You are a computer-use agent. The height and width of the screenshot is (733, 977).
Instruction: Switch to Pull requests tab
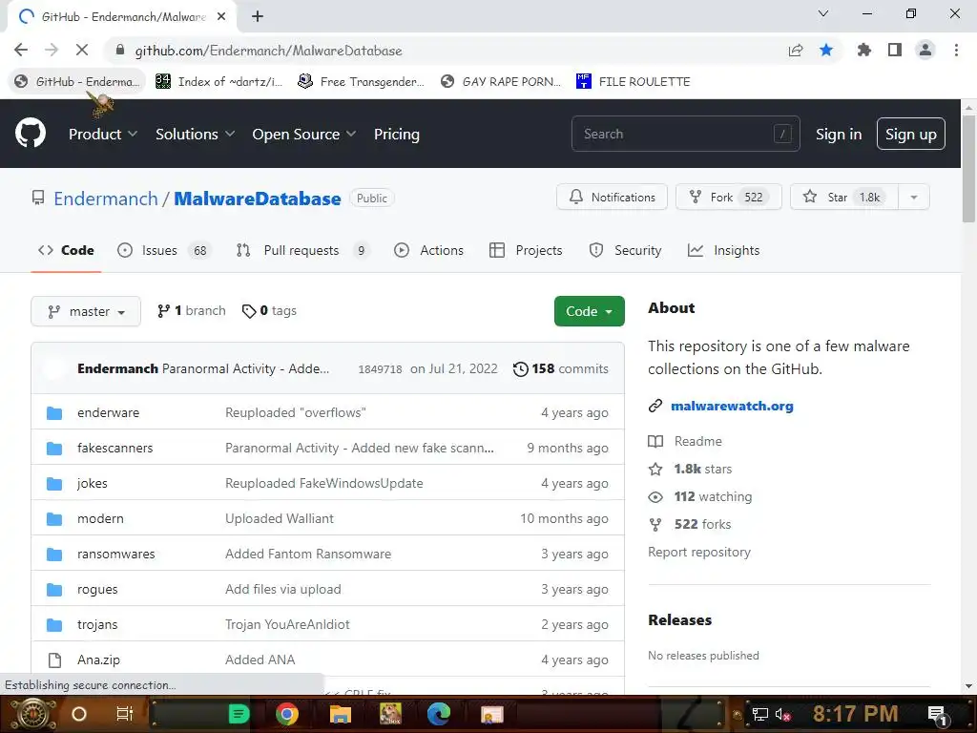[302, 250]
